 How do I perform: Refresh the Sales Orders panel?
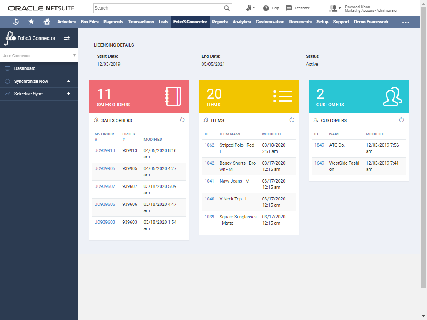pyautogui.click(x=182, y=120)
